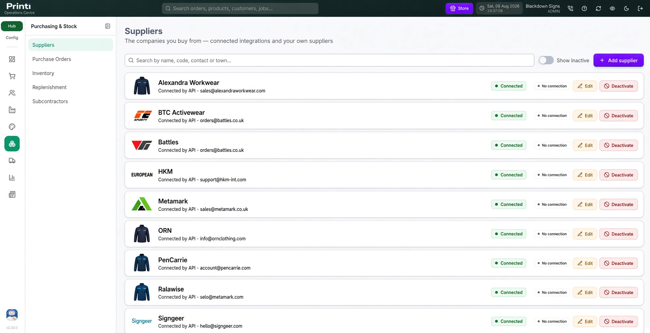Click the refresh sync icon in header
This screenshot has height=333, width=650.
pyautogui.click(x=598, y=8)
